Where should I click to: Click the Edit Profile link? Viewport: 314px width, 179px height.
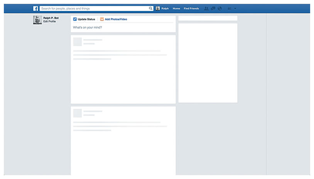coord(49,22)
